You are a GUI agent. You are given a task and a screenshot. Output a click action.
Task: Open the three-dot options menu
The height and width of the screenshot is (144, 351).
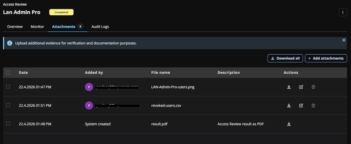coord(343,12)
